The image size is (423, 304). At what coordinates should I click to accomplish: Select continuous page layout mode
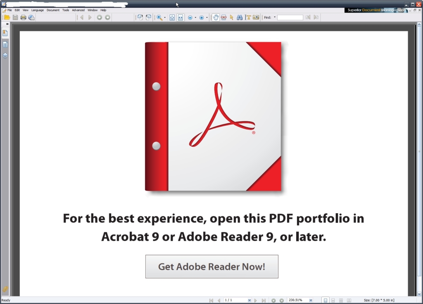(333, 300)
